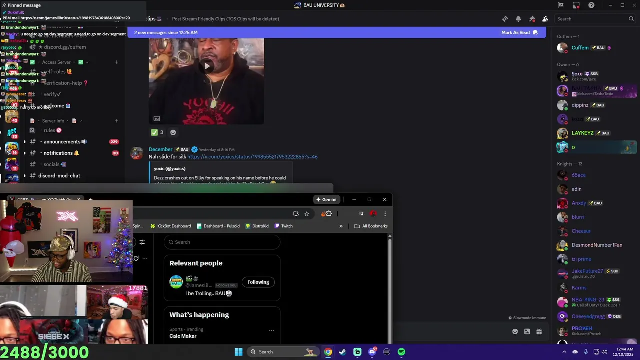
Task: Mark new messages as read
Action: (x=519, y=32)
